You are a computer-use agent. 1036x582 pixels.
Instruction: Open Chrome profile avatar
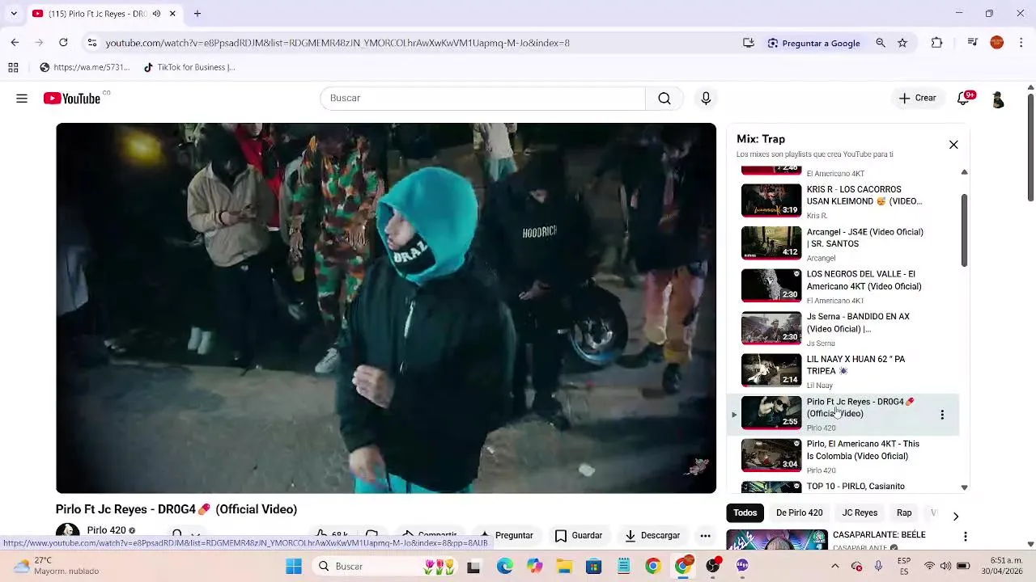click(997, 43)
